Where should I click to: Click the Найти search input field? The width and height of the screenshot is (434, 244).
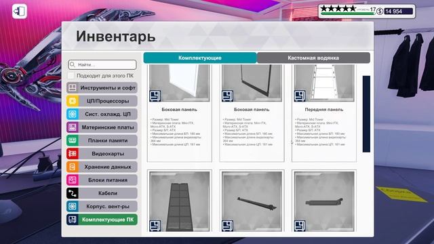pyautogui.click(x=102, y=64)
